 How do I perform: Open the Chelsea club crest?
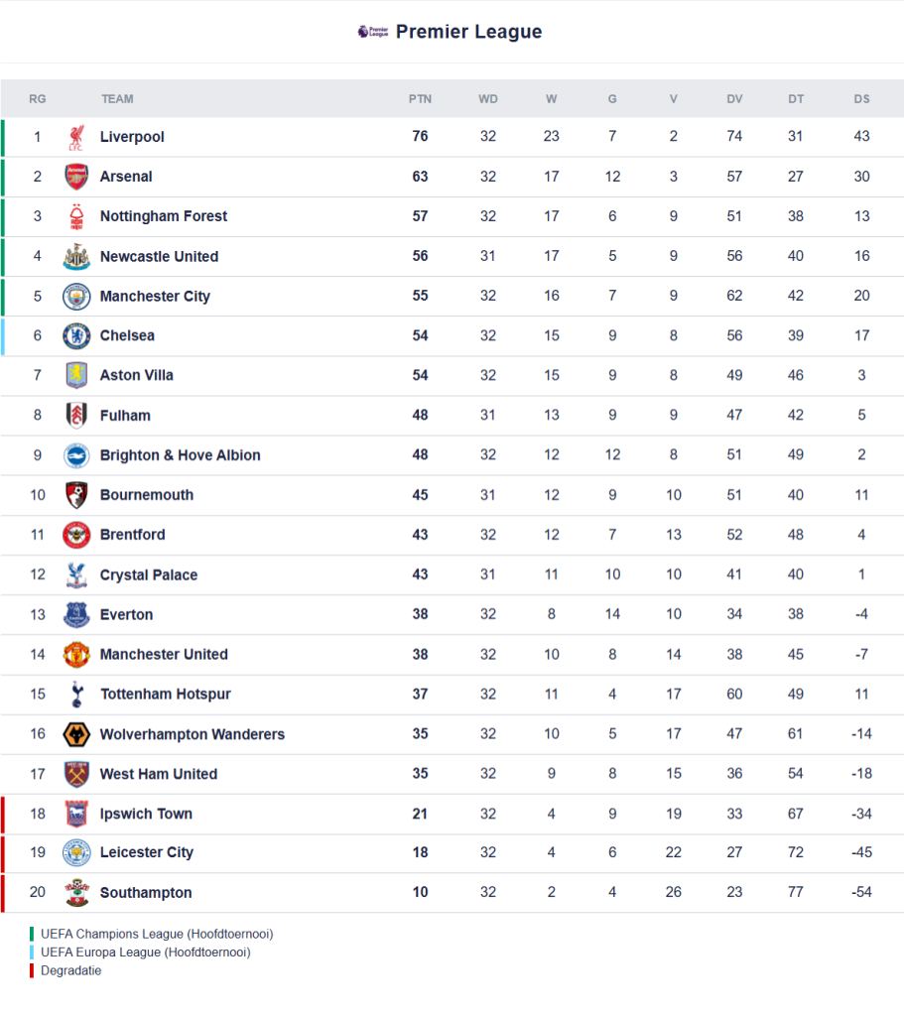76,335
